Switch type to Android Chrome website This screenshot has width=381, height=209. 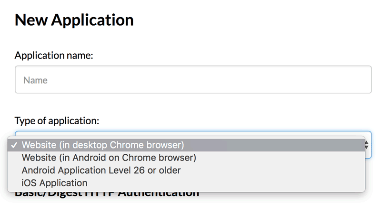click(x=109, y=157)
